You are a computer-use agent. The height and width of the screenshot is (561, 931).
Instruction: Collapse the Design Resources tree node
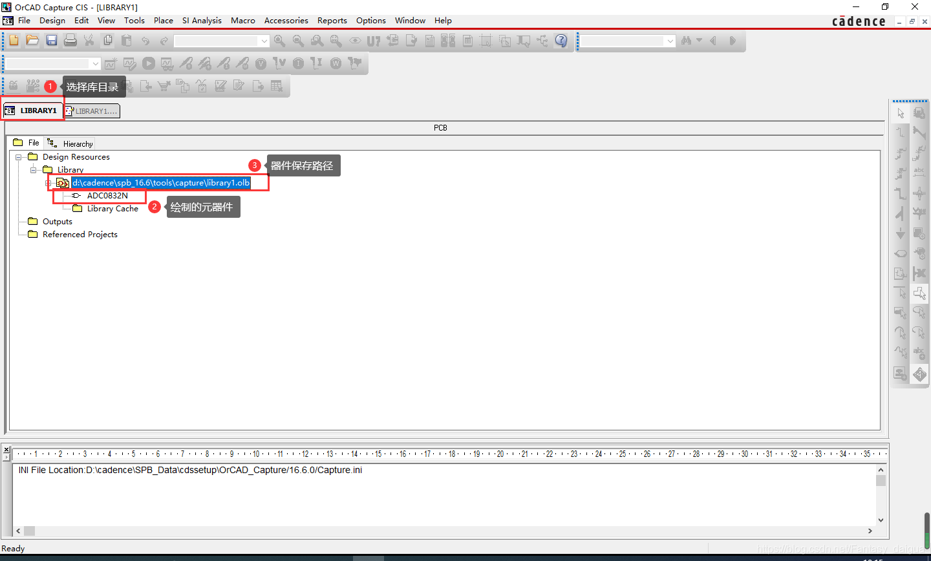click(19, 157)
